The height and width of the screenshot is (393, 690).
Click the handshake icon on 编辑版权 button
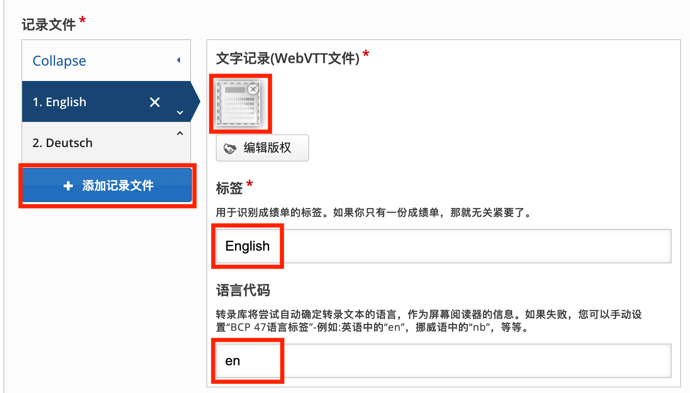coord(231,148)
